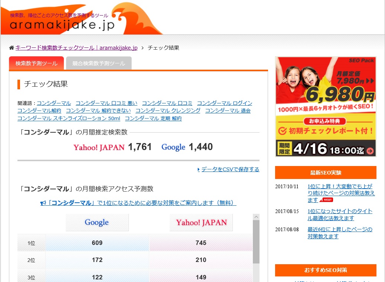Click the Google logo column header

click(97, 222)
